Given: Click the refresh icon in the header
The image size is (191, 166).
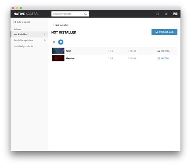Looking at the screenshot, I should (x=158, y=14).
